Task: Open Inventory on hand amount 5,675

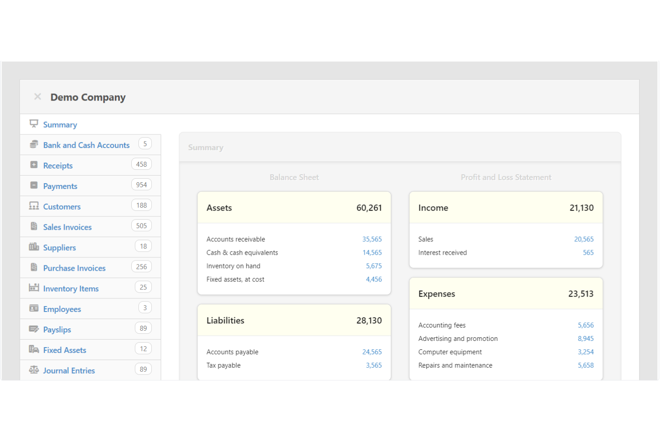Action: pos(374,266)
